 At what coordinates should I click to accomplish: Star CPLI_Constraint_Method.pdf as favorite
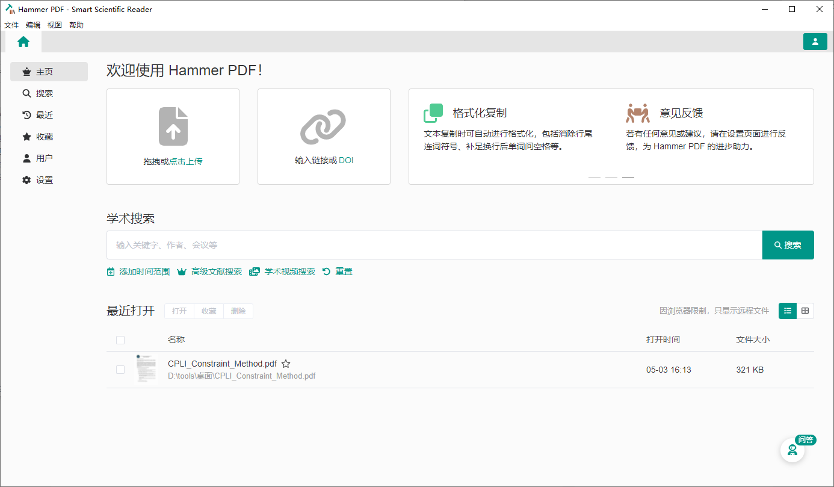click(286, 364)
